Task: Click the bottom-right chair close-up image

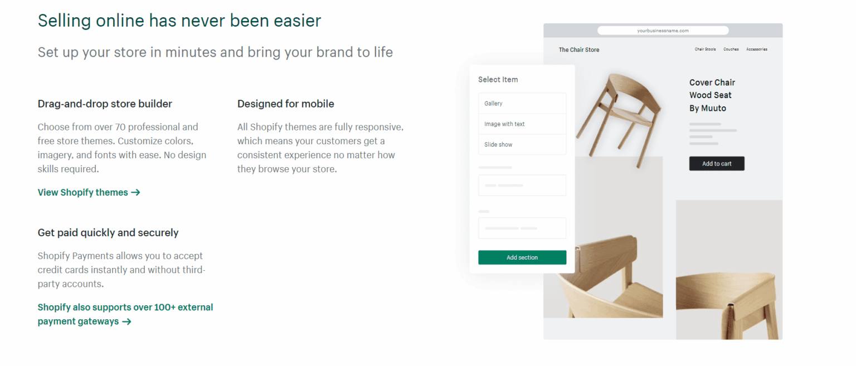Action: click(x=730, y=270)
